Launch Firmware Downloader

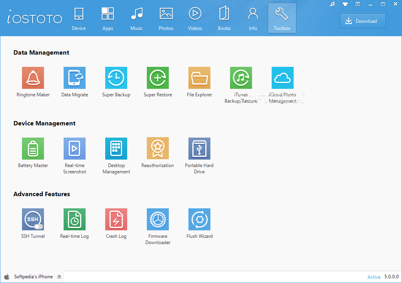point(158,219)
